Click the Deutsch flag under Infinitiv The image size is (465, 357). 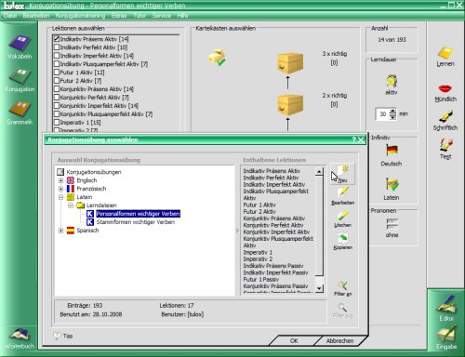point(392,151)
